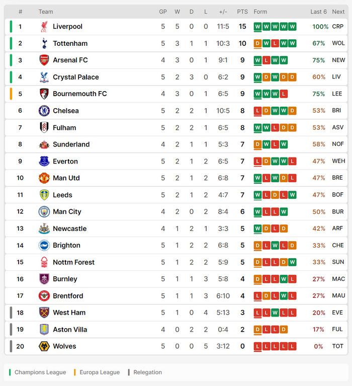Click the Last 6 column header
Screen dimensions: 352x386
click(x=318, y=12)
